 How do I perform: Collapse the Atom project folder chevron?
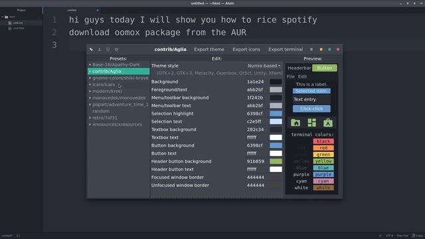click(3, 17)
